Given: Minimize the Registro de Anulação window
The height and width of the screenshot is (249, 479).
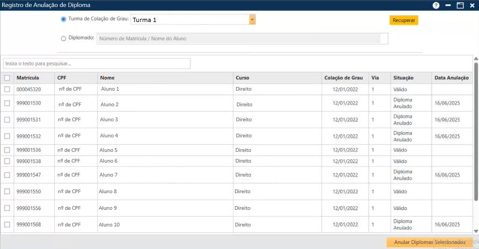Looking at the screenshot, I should 448,5.
